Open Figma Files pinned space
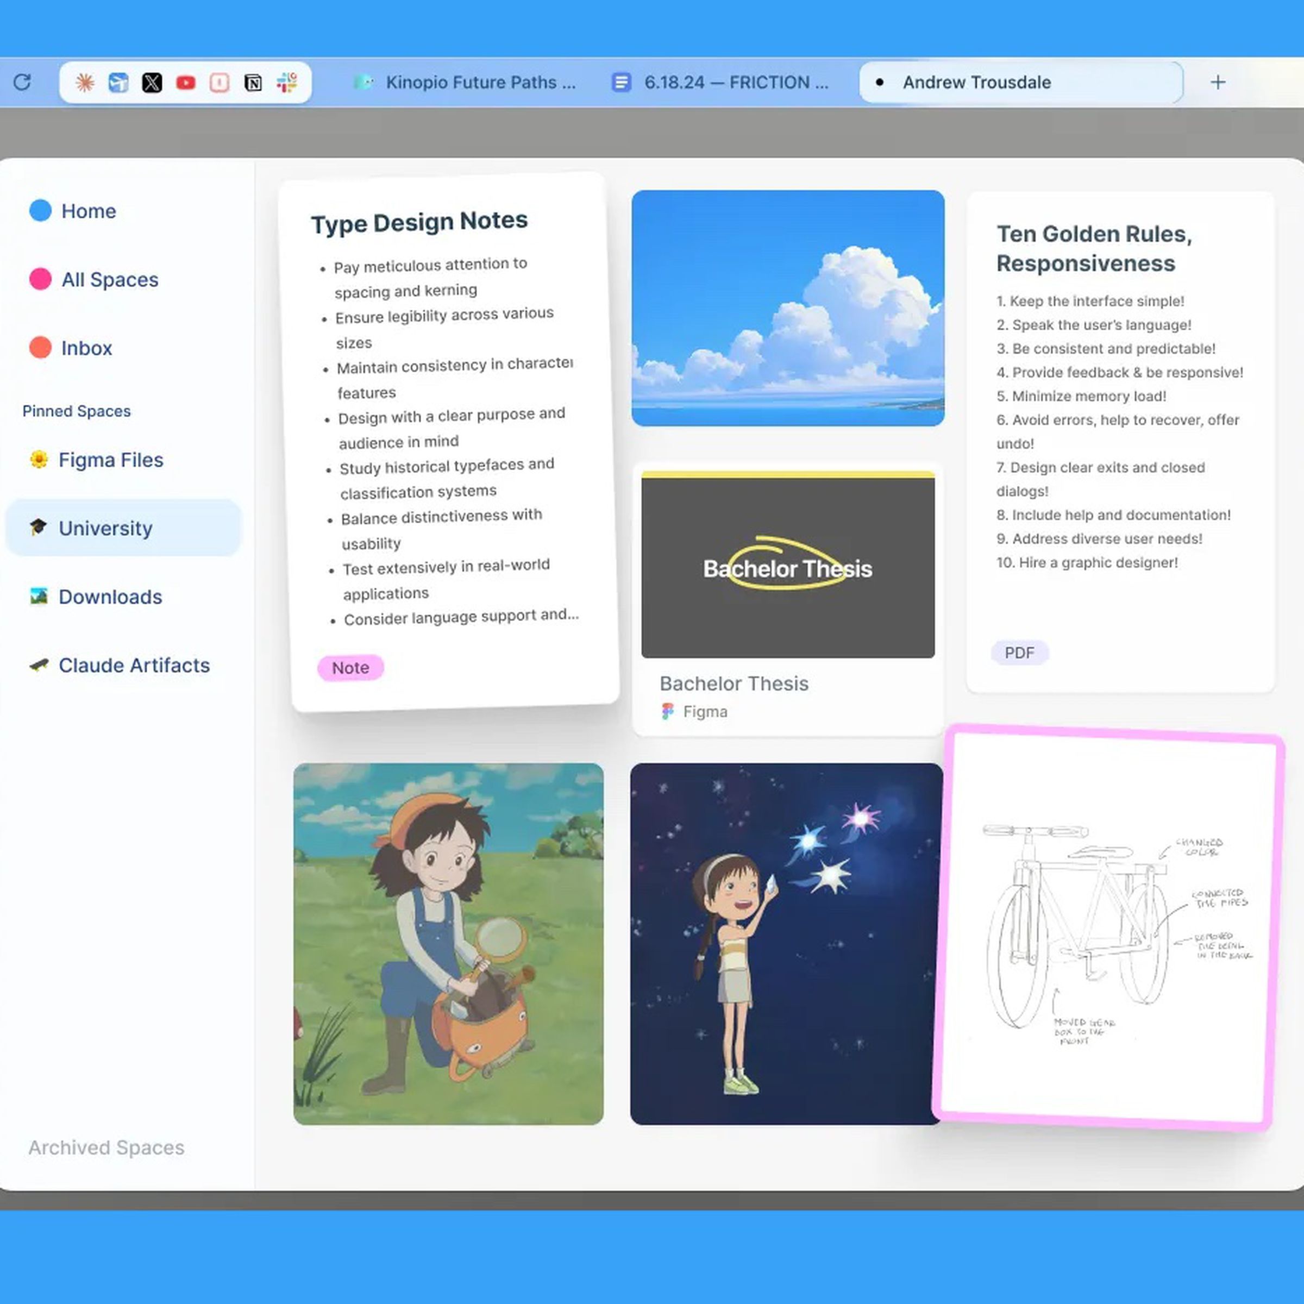The image size is (1304, 1304). click(x=123, y=460)
